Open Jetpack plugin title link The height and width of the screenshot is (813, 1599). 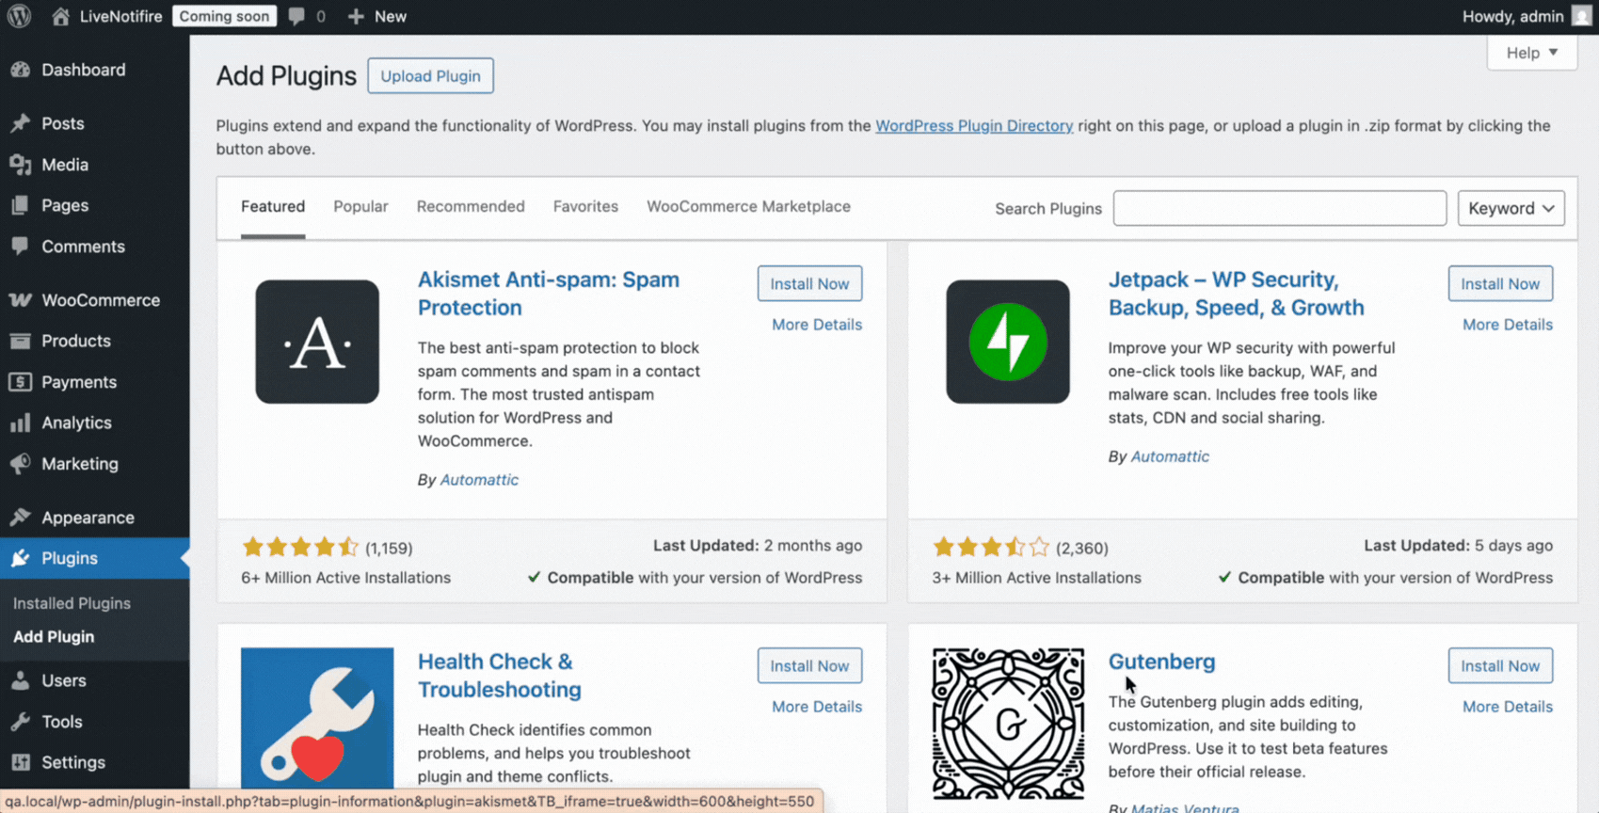(x=1236, y=294)
